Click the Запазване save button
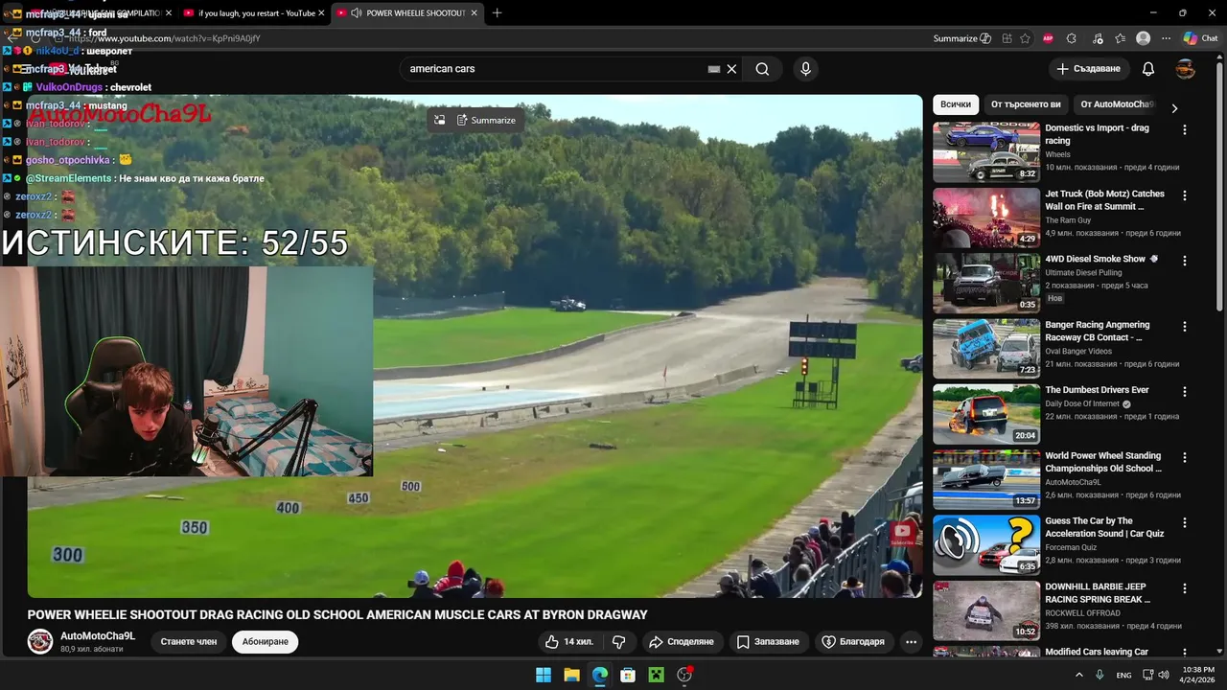The image size is (1227, 690). pyautogui.click(x=768, y=641)
